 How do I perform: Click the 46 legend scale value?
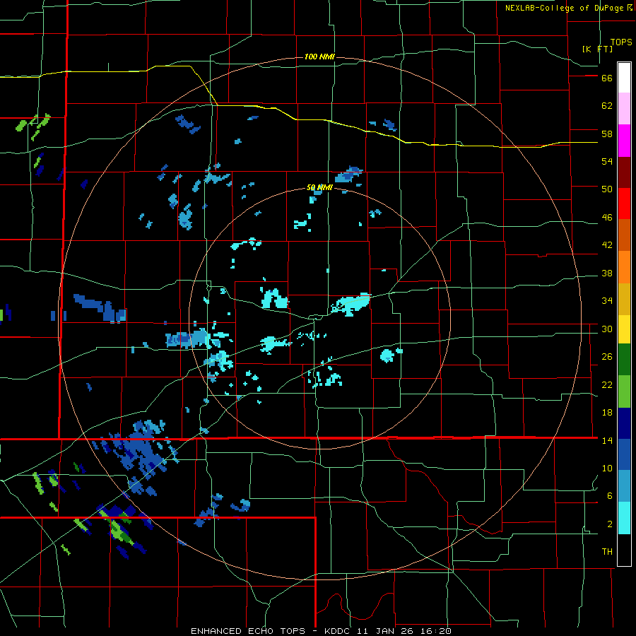coord(607,218)
